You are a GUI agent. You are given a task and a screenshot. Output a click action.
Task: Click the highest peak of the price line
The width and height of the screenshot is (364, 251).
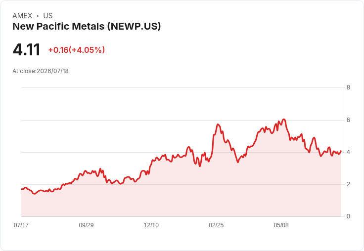click(x=284, y=120)
